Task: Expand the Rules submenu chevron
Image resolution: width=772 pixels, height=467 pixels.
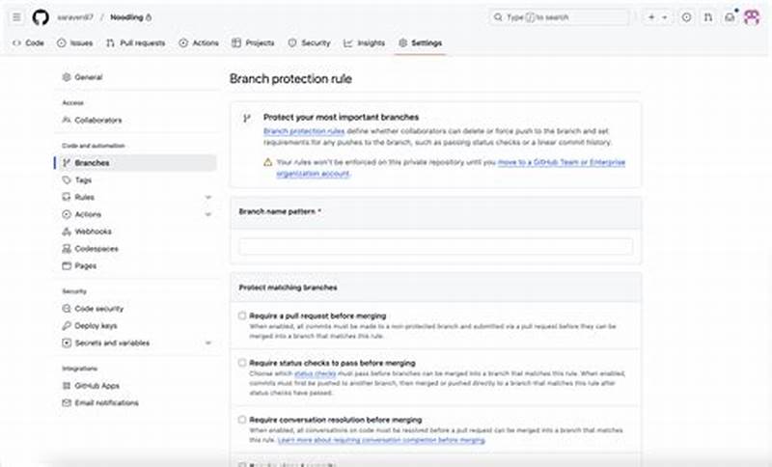Action: click(x=208, y=198)
